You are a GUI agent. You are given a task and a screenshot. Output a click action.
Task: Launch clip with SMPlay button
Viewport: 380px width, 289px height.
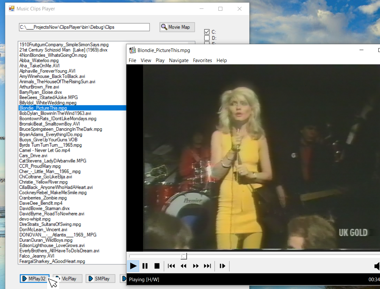pyautogui.click(x=100, y=279)
